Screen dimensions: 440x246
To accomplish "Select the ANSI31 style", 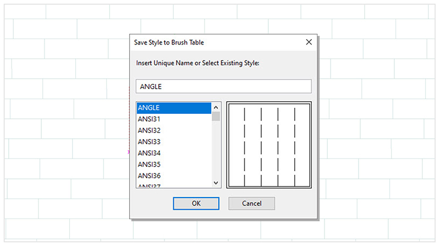I will point(174,119).
